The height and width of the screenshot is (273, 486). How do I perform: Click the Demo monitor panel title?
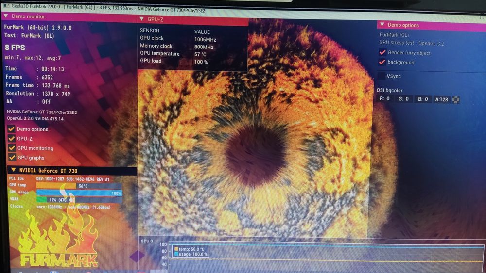click(28, 16)
